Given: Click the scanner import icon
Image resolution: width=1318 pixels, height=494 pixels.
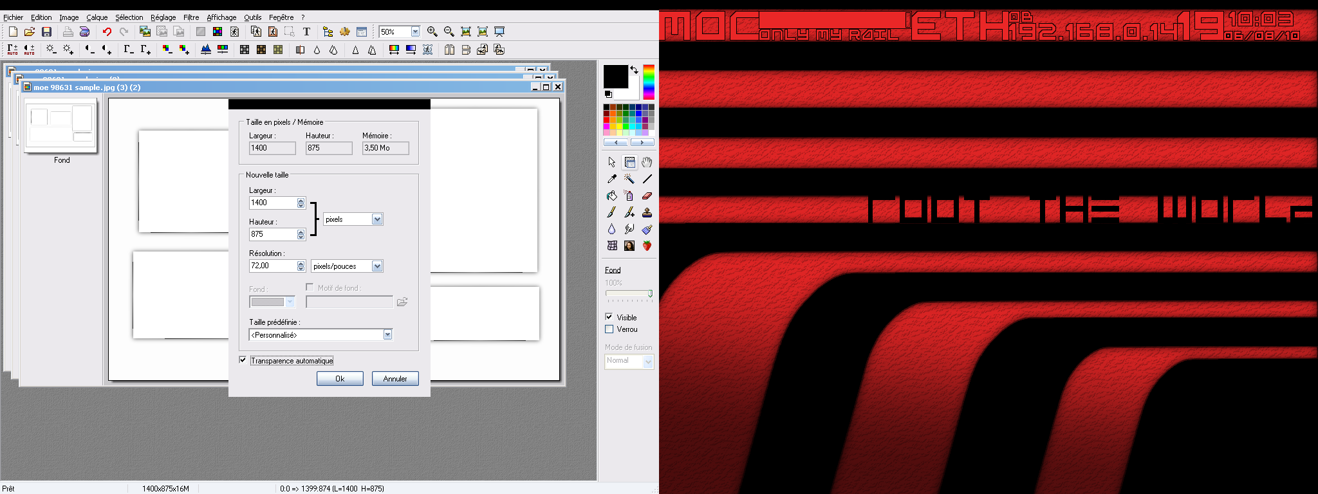Looking at the screenshot, I should point(84,32).
